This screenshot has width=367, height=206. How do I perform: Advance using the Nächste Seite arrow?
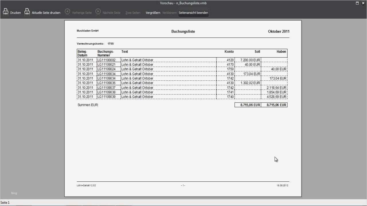tap(98, 11)
